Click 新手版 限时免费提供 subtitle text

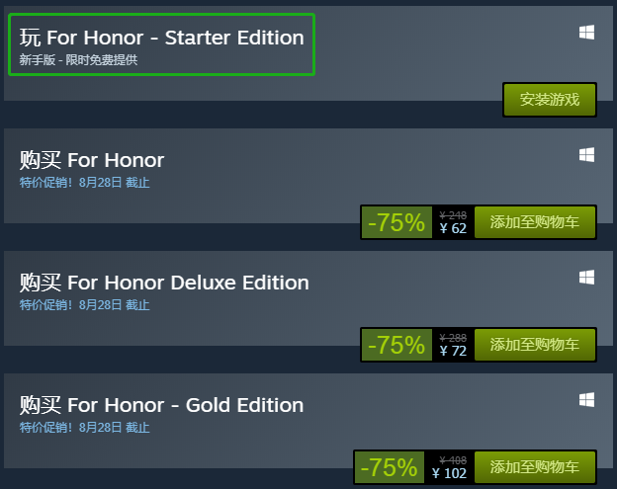[78, 59]
